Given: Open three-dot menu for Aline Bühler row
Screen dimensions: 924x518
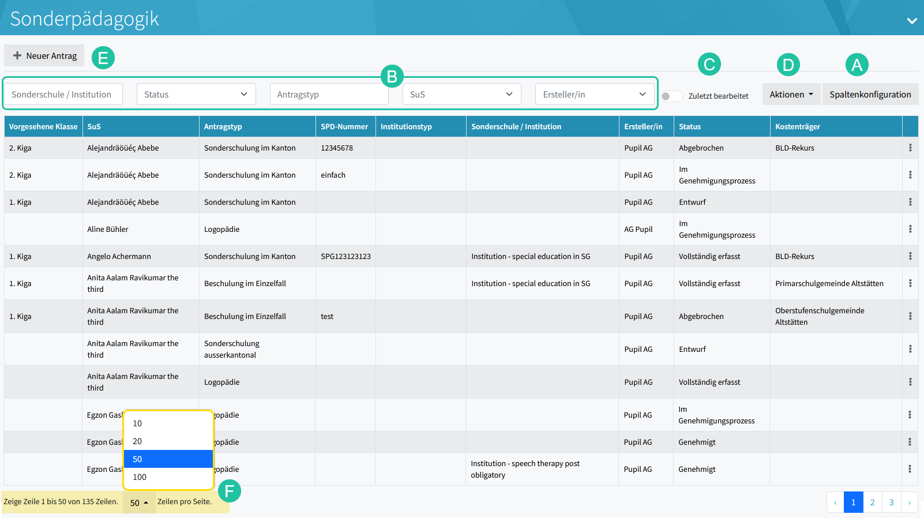Looking at the screenshot, I should [x=910, y=229].
